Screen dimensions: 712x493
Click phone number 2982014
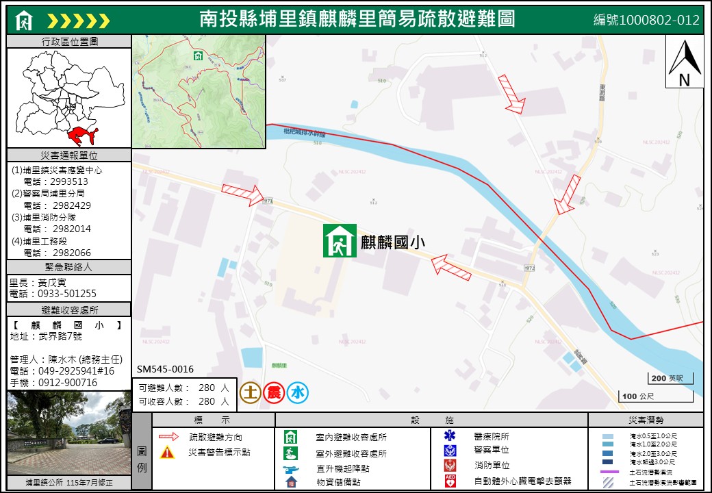click(71, 229)
